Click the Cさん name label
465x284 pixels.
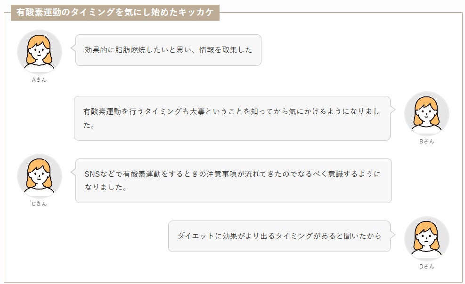click(x=39, y=204)
